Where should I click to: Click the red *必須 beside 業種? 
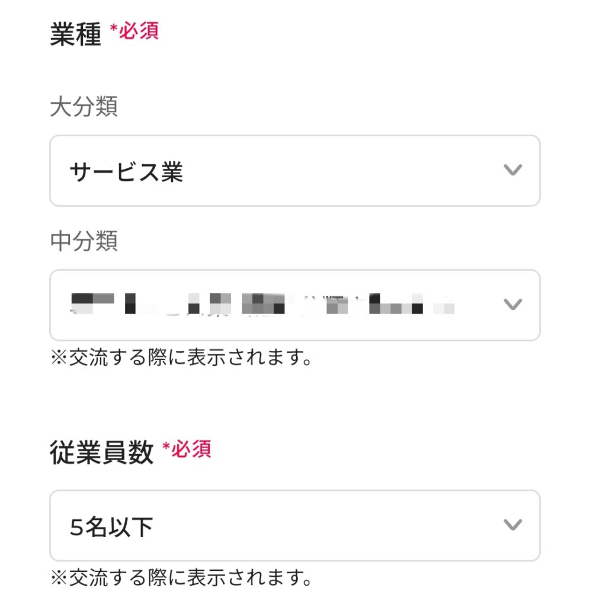click(134, 31)
